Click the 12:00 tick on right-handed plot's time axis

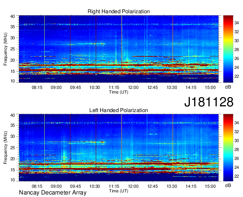[x=133, y=87]
